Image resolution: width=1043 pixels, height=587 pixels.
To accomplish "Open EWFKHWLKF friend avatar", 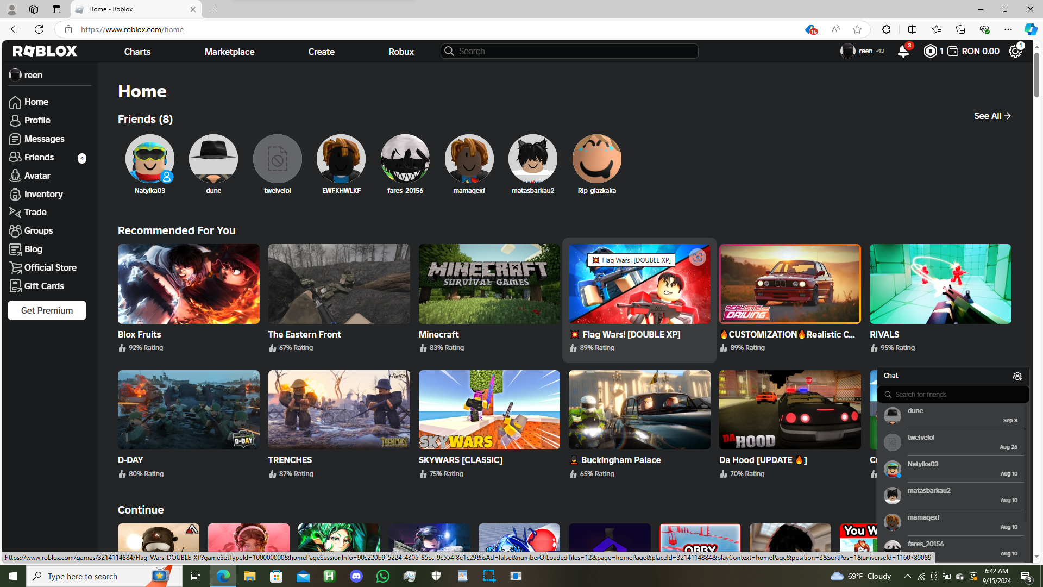I will 341,159.
